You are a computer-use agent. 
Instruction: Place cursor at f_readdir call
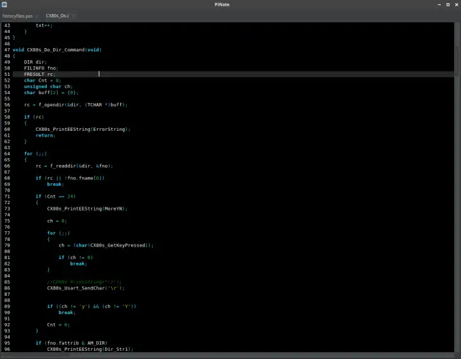point(62,166)
